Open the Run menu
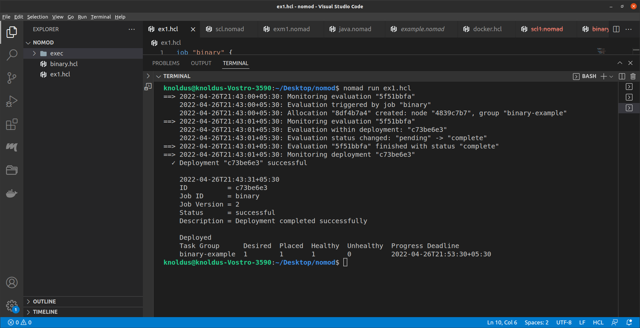 tap(82, 17)
